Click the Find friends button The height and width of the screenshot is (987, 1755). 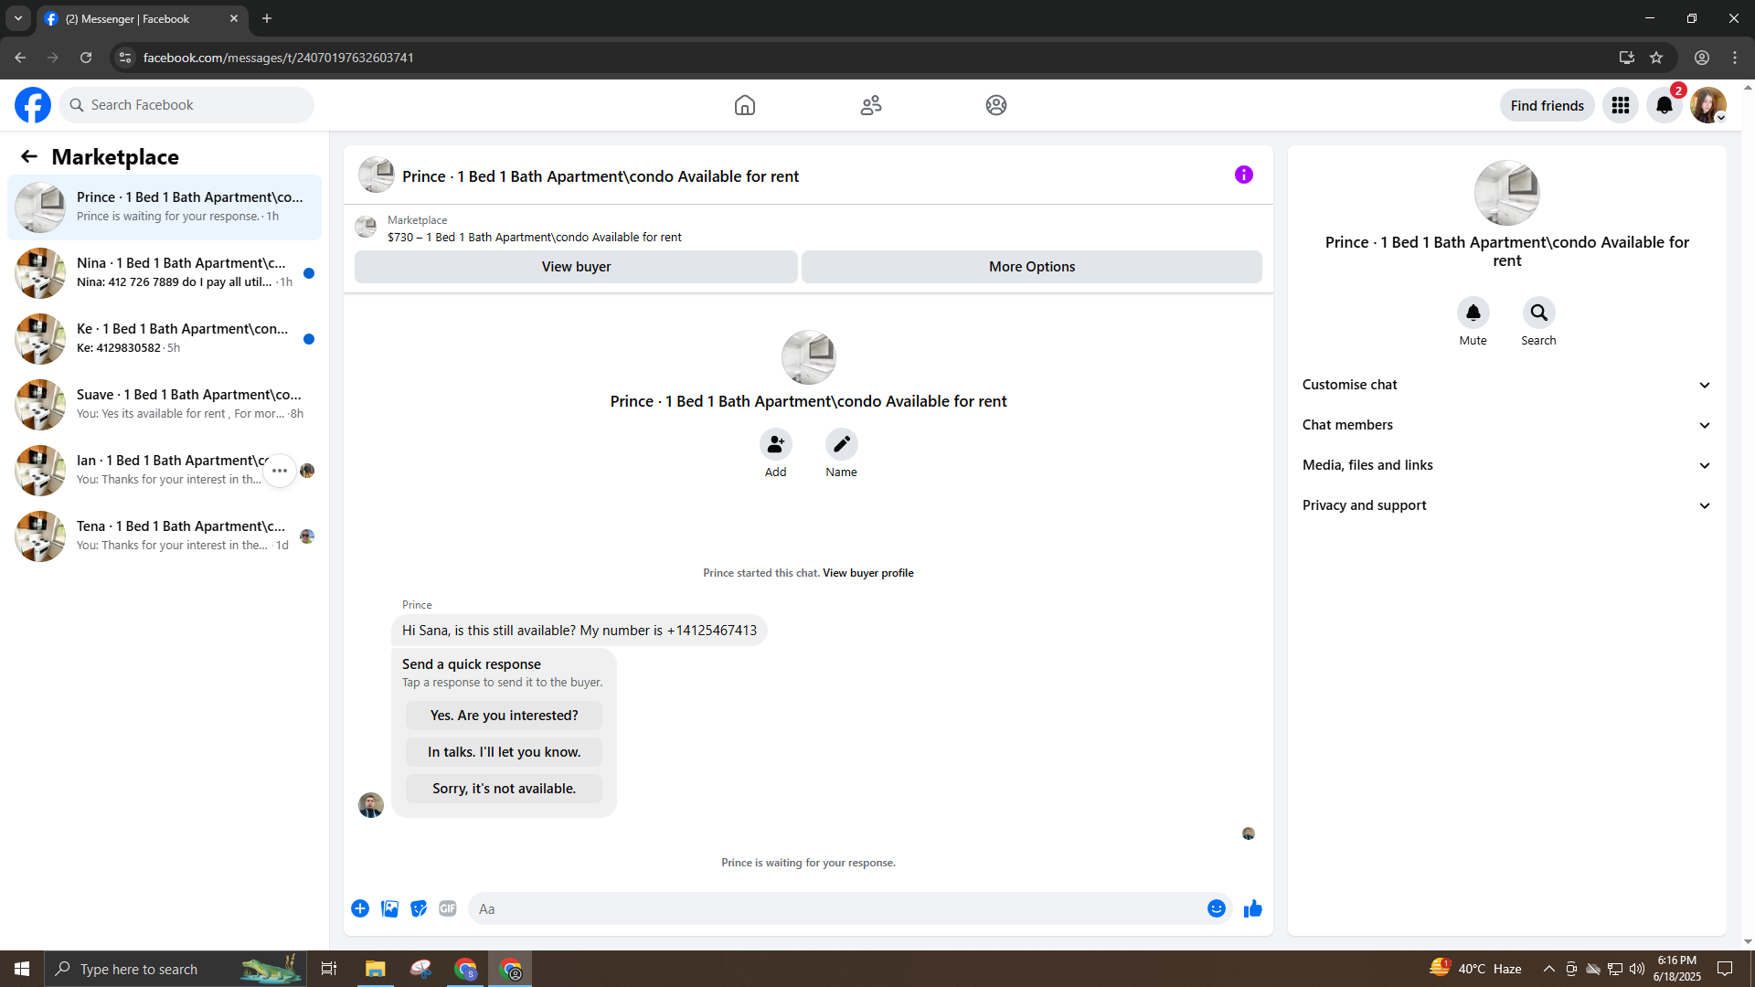click(x=1548, y=105)
